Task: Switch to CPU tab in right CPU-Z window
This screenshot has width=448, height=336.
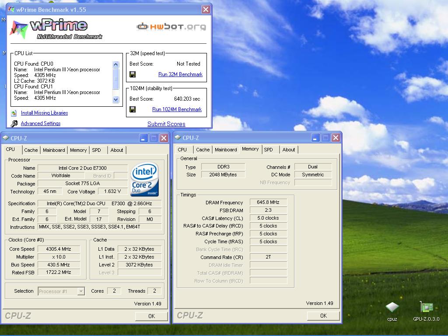Action: coord(182,150)
